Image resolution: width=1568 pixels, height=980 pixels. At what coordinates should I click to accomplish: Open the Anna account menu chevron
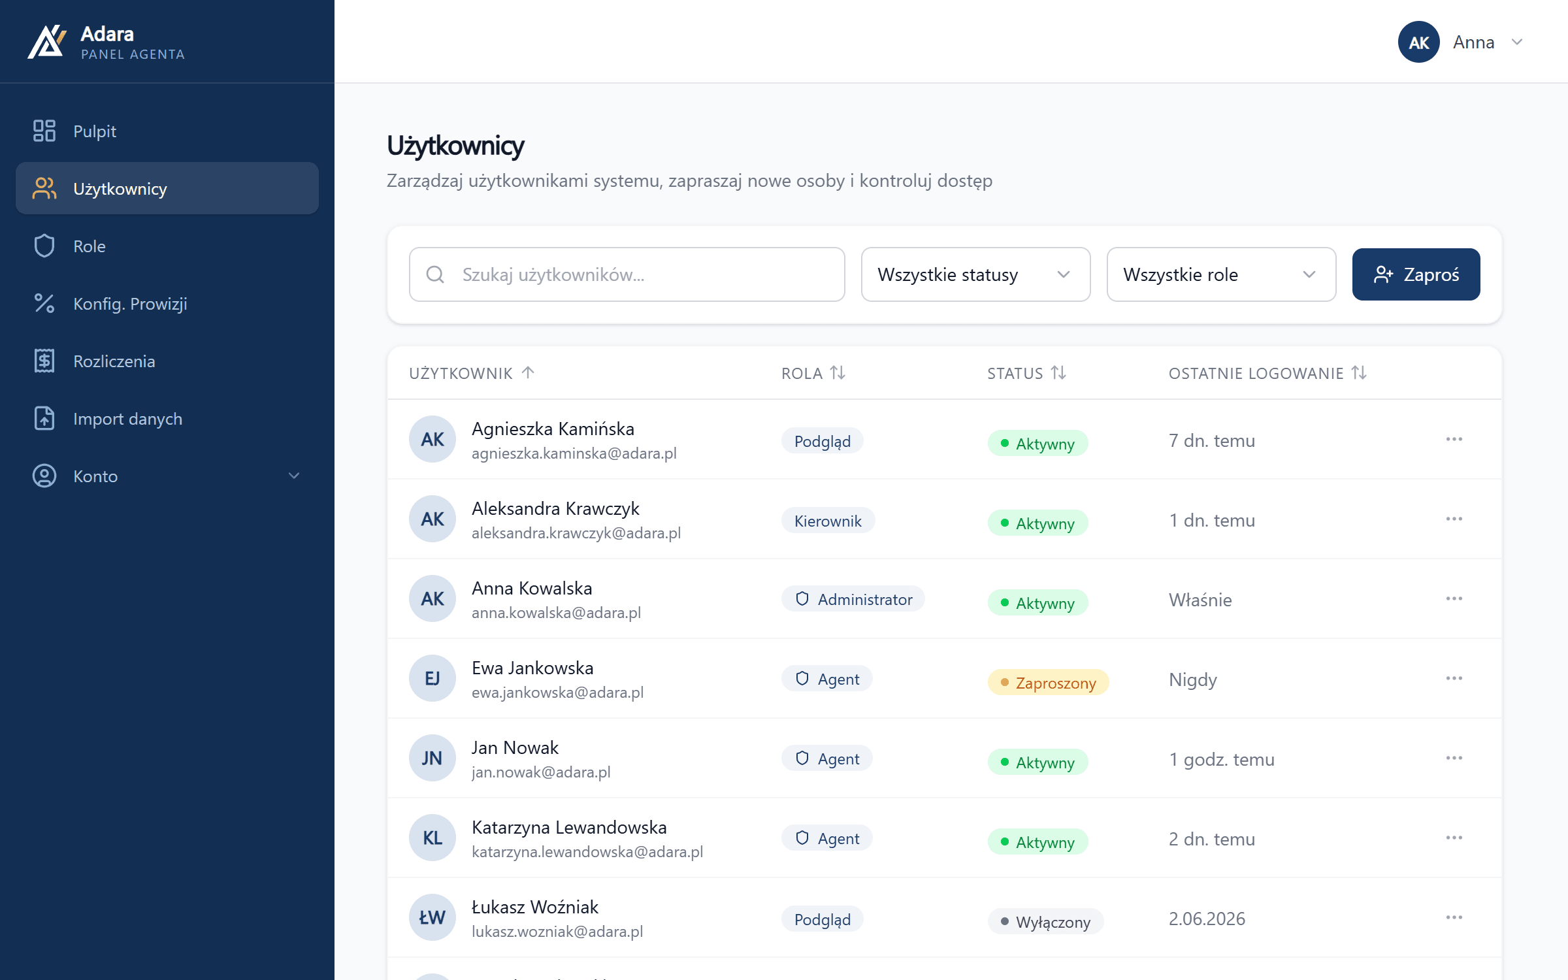(1517, 42)
